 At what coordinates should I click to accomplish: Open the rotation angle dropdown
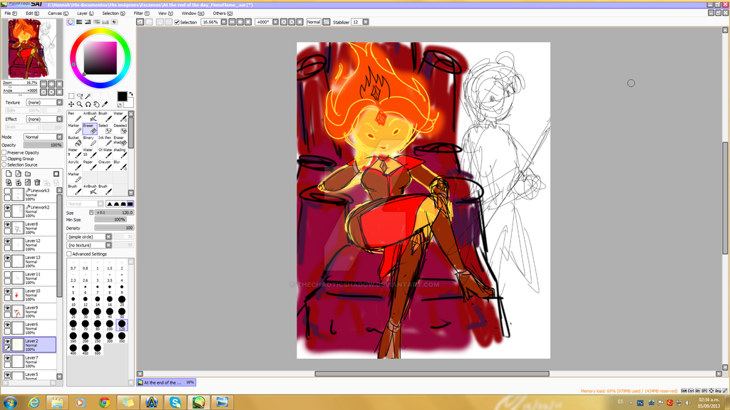(275, 22)
